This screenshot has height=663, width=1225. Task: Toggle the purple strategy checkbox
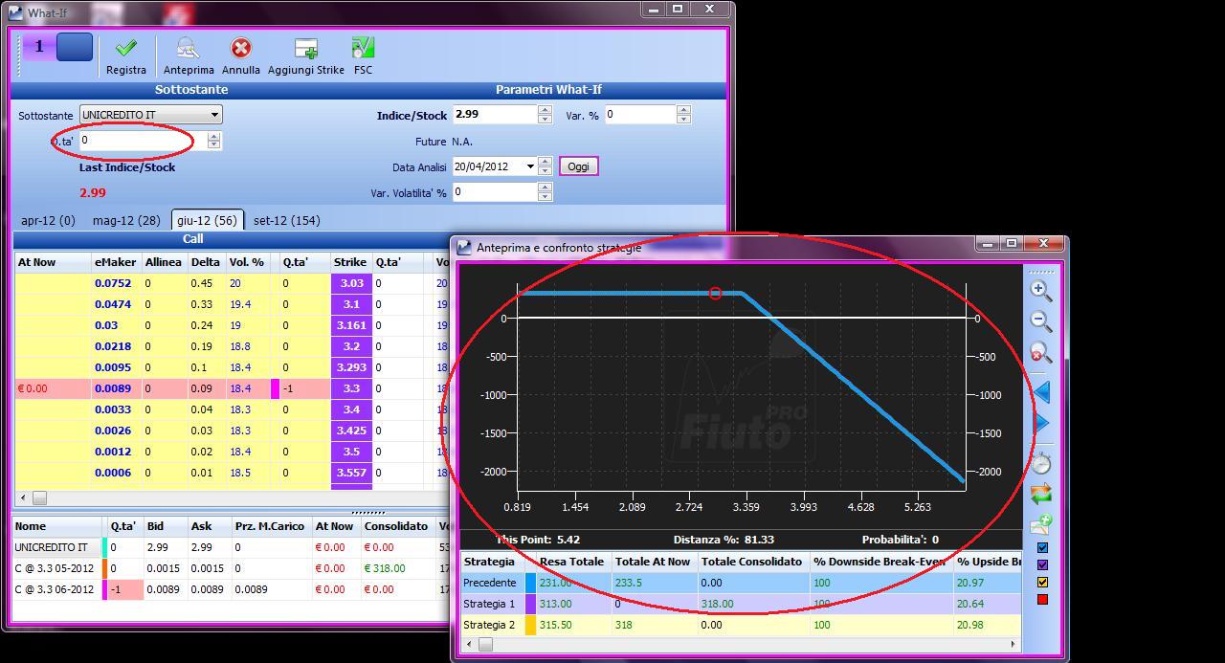1042,565
